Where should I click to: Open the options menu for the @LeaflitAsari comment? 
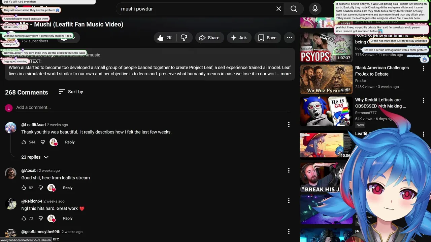(289, 125)
